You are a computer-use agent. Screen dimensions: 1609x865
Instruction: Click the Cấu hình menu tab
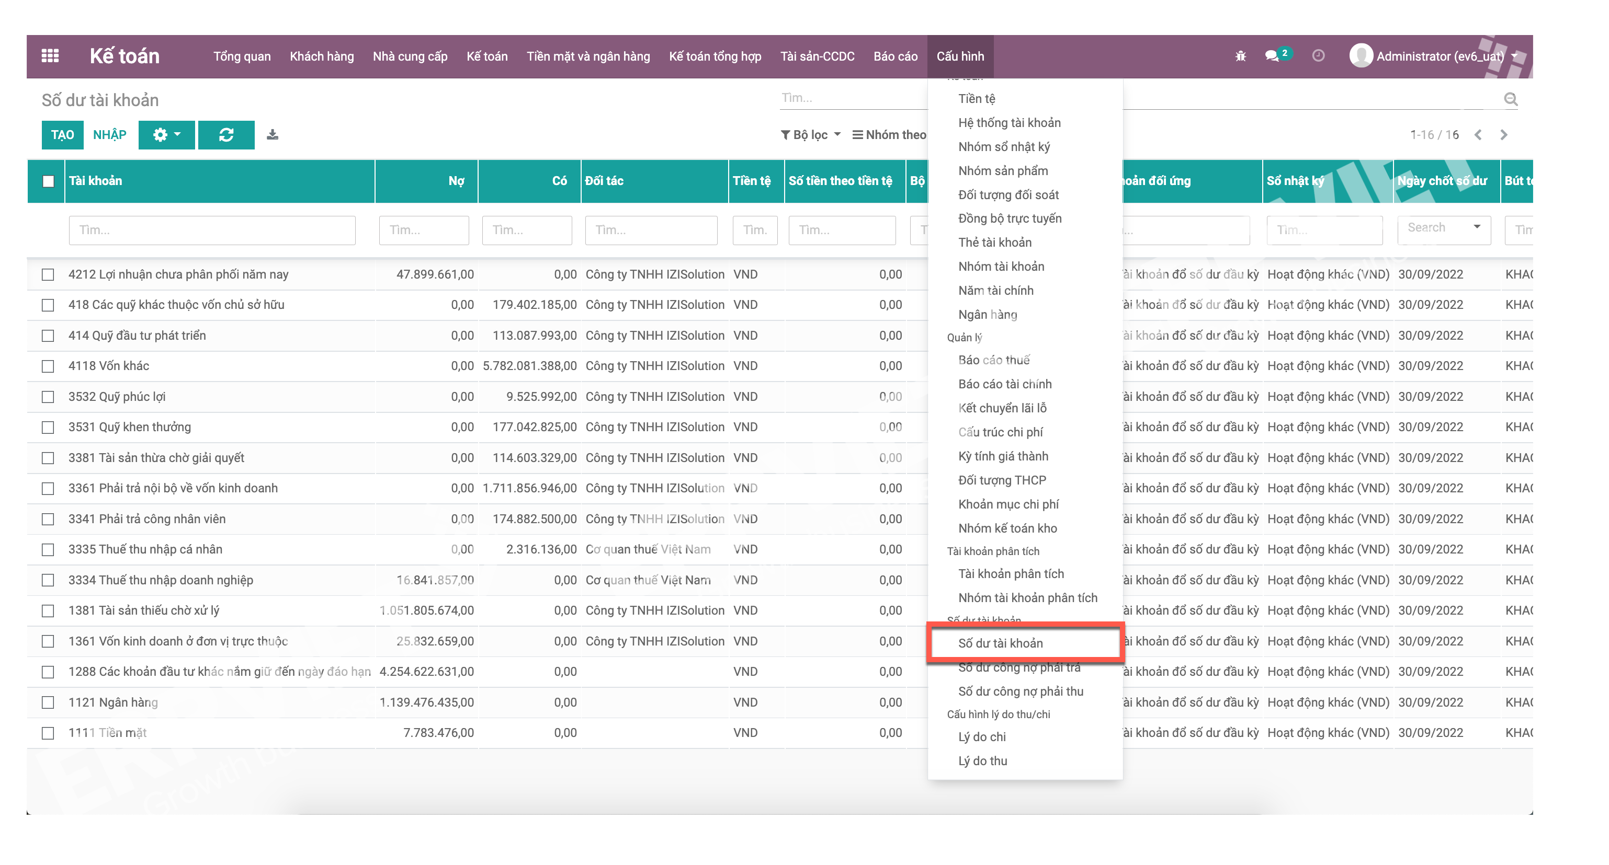[x=960, y=56]
